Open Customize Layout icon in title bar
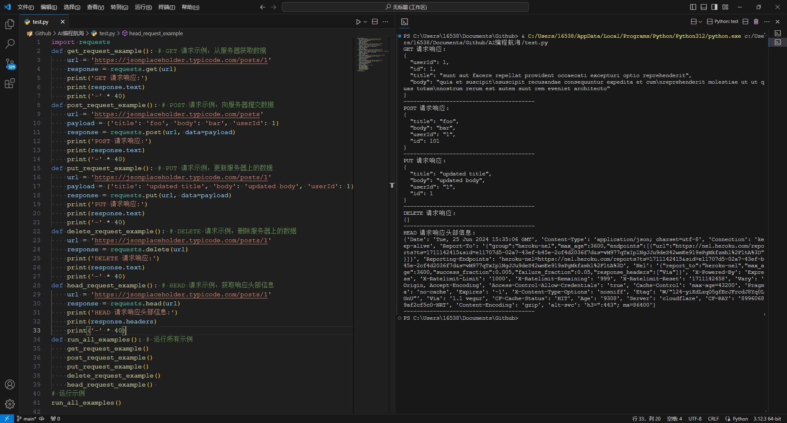 (726, 7)
